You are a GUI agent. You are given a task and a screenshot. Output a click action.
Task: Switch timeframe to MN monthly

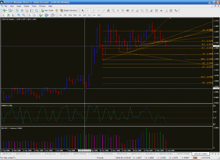click(x=99, y=15)
